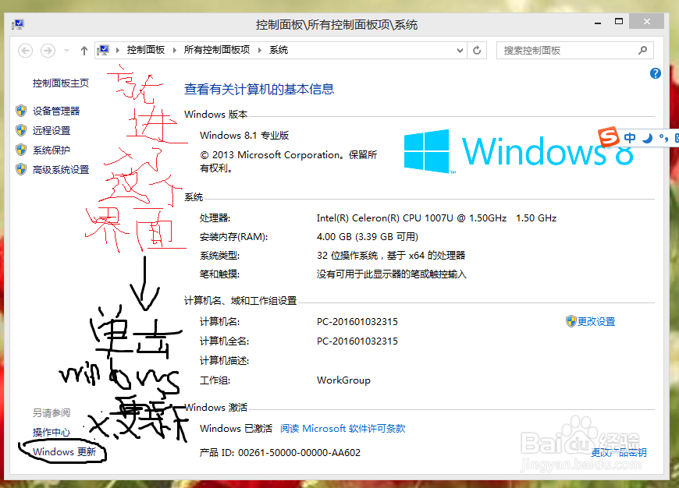Toggle punctuation mode on IME bar

(x=663, y=138)
